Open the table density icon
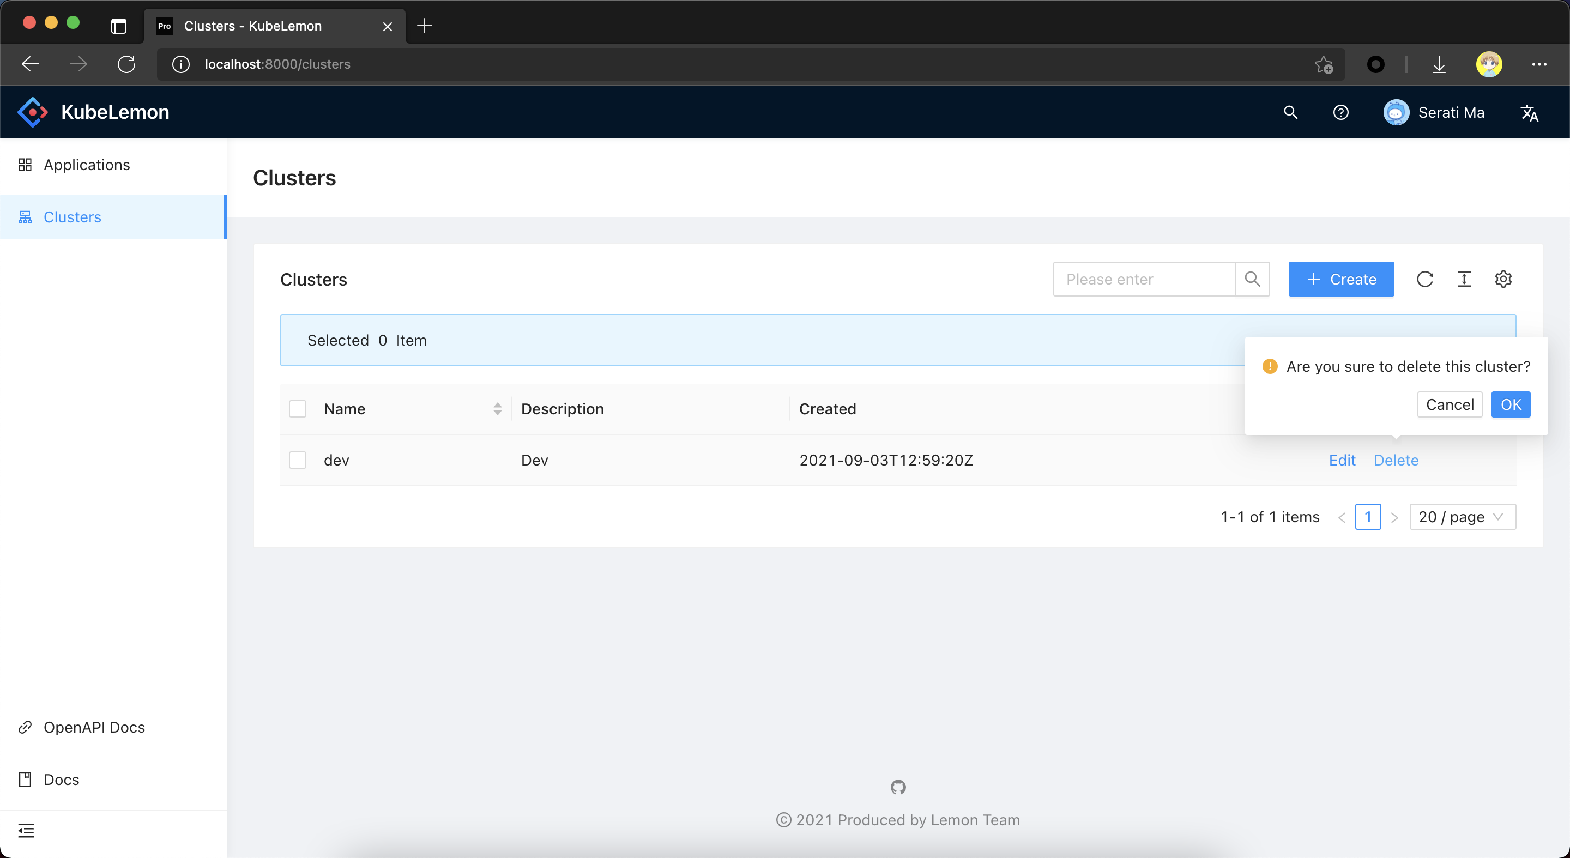 point(1464,279)
